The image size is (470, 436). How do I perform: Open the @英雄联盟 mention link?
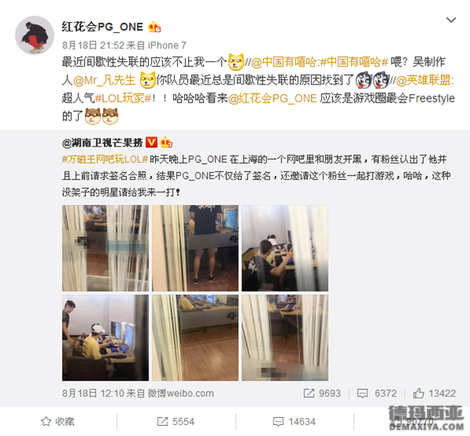click(425, 81)
